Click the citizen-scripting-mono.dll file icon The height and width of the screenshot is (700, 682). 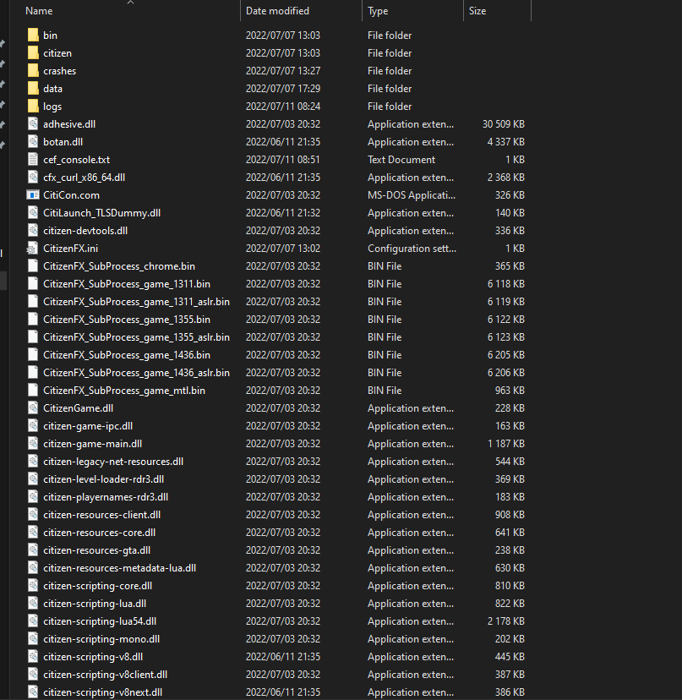(33, 639)
